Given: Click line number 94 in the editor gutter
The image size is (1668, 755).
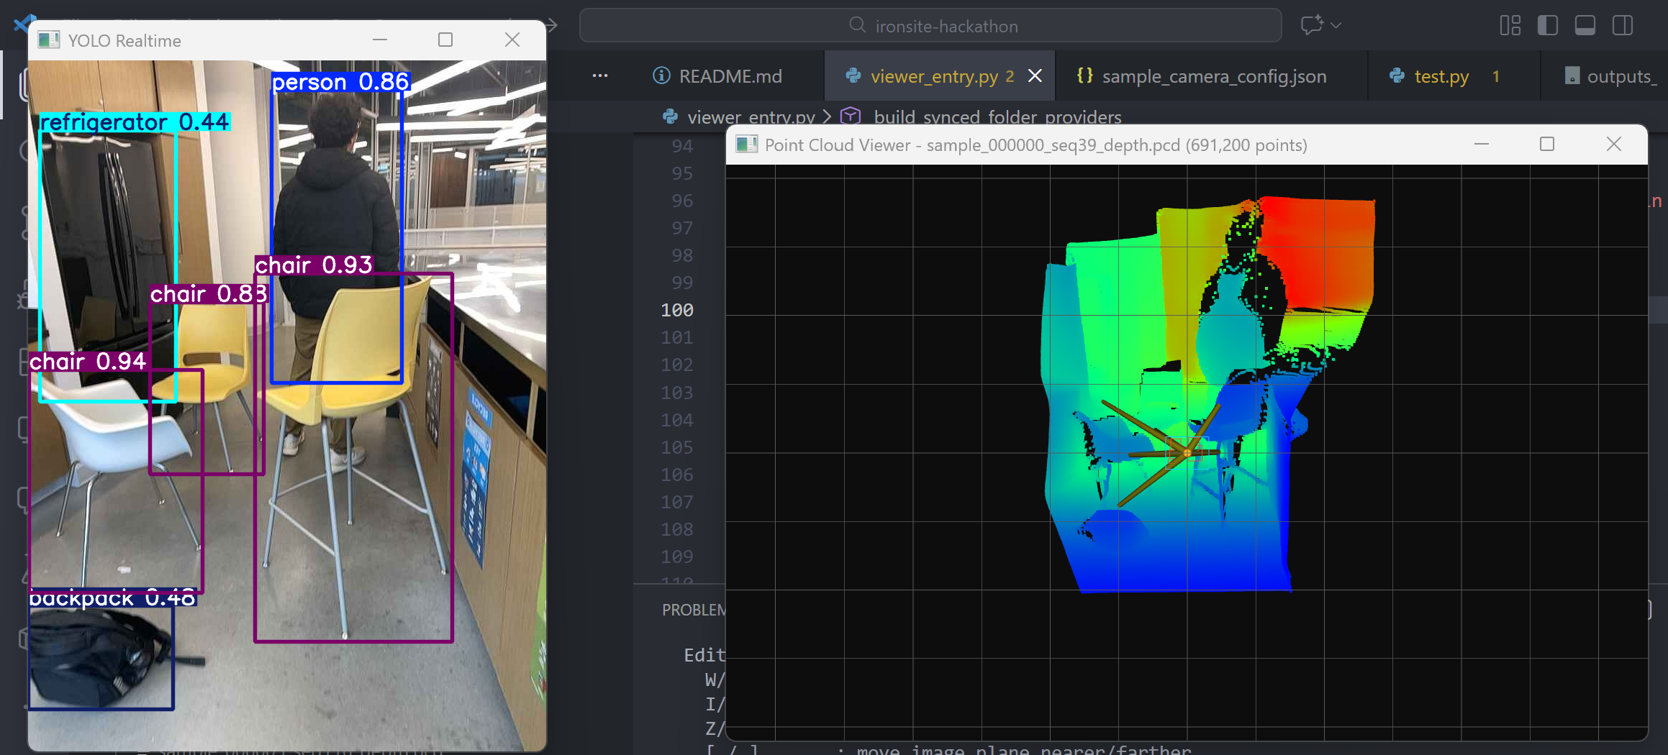Looking at the screenshot, I should (682, 146).
